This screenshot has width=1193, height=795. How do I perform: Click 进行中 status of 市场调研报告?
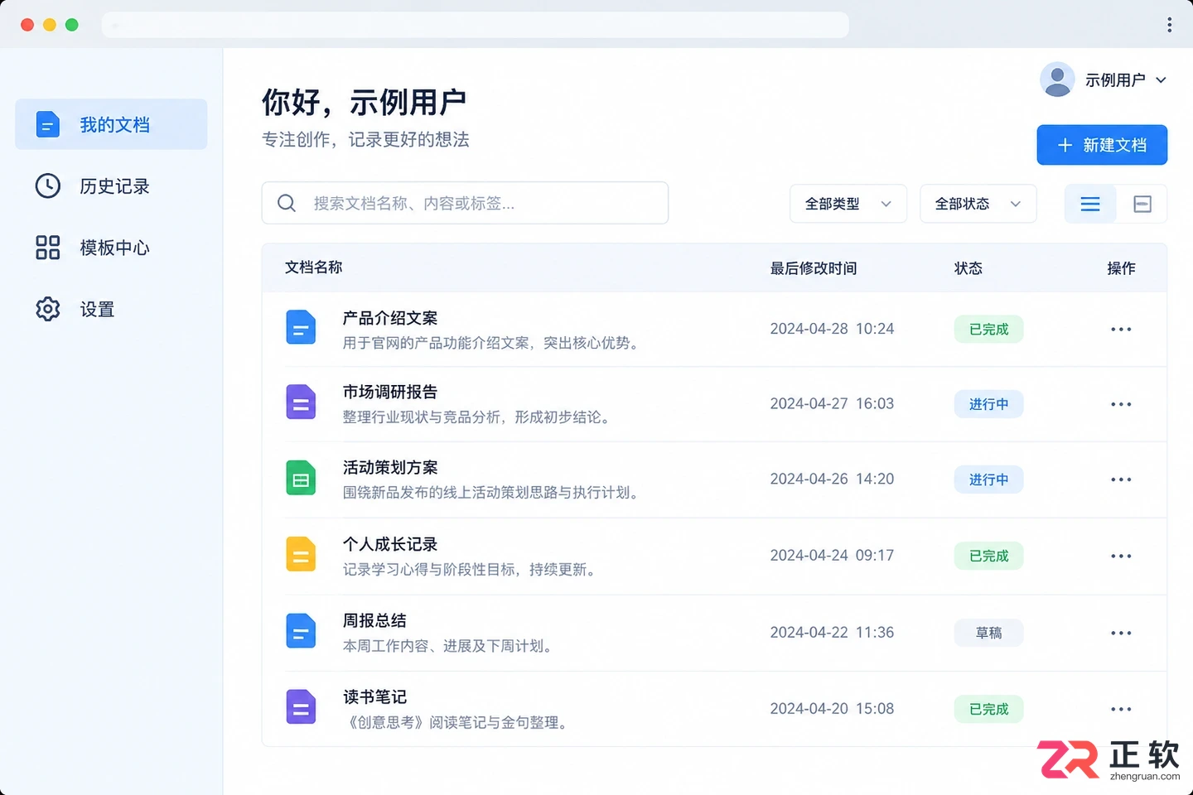tap(988, 404)
